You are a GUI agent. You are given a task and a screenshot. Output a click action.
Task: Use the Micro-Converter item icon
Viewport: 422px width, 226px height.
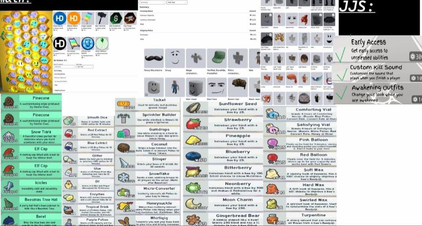click(124, 192)
